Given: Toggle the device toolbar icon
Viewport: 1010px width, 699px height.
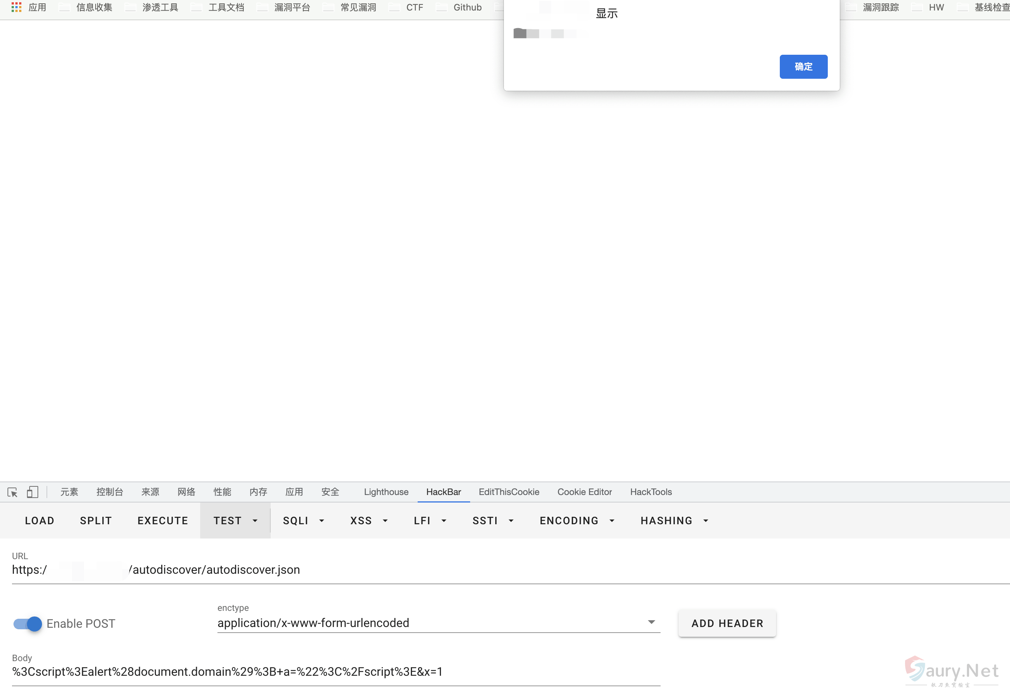Looking at the screenshot, I should [32, 492].
